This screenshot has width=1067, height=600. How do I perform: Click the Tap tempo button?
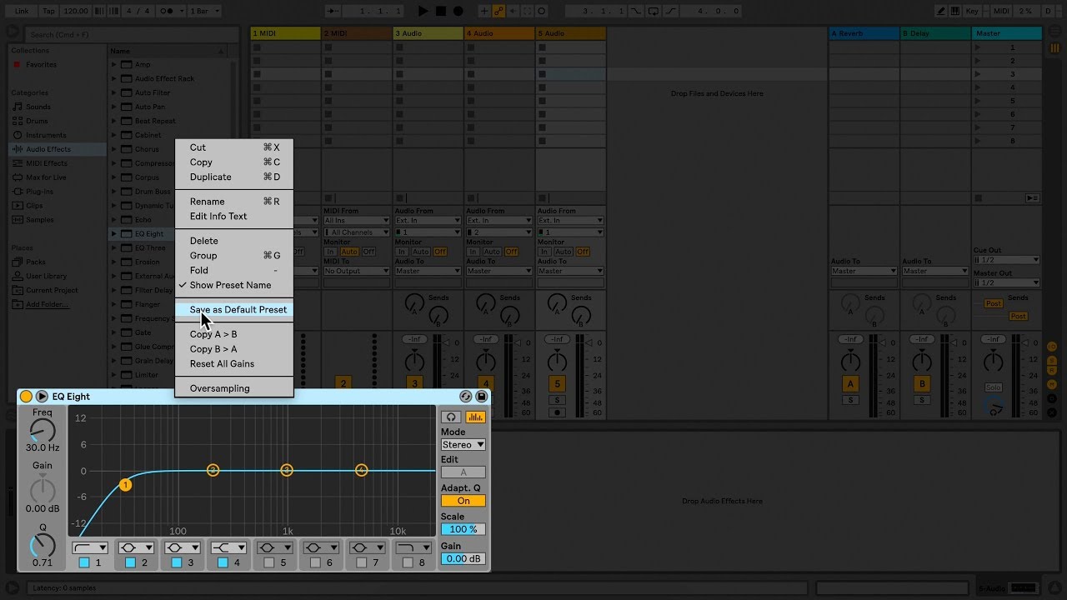point(48,11)
